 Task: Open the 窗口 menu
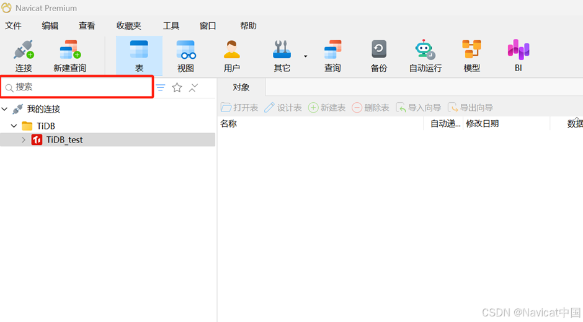(208, 25)
